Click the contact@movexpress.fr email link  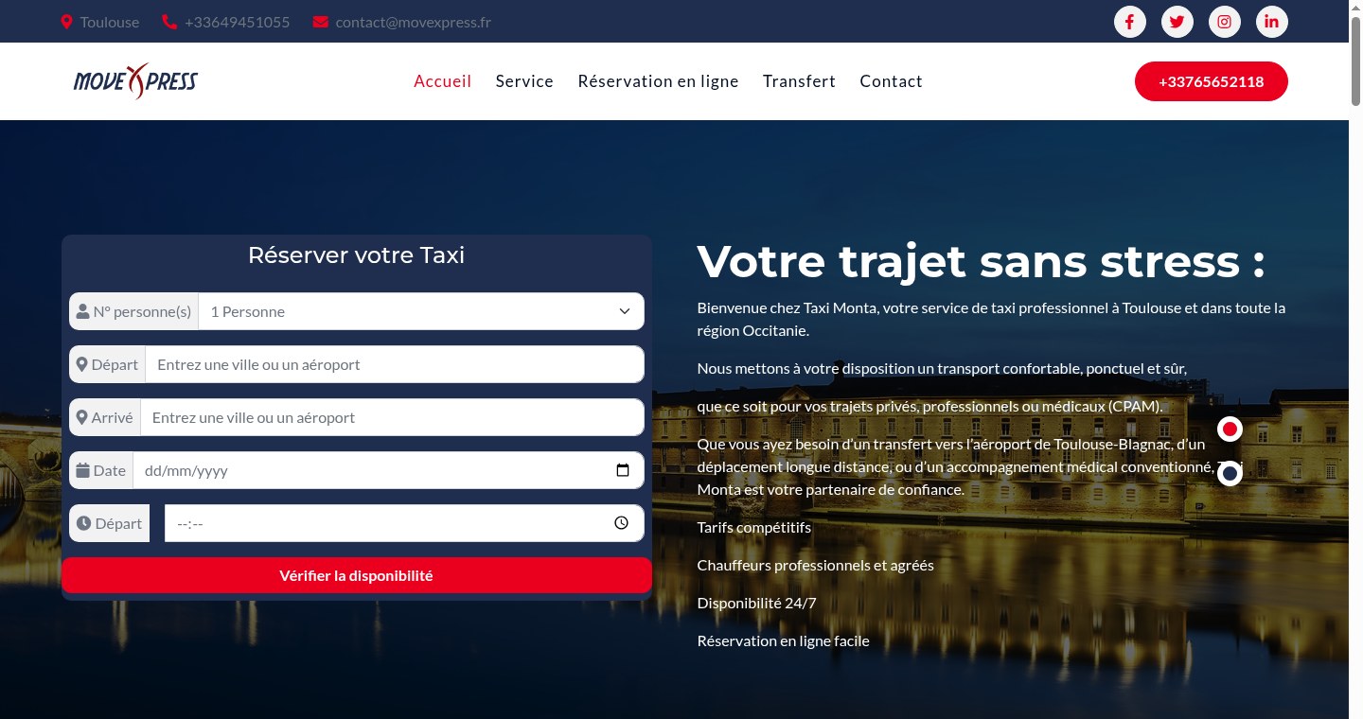[414, 22]
